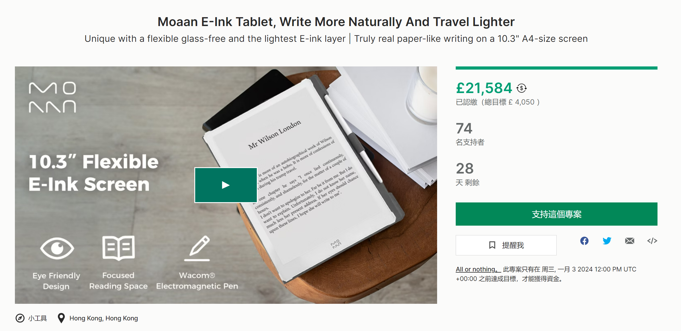Click the project title heading
Screen dimensions: 681x331
336,22
